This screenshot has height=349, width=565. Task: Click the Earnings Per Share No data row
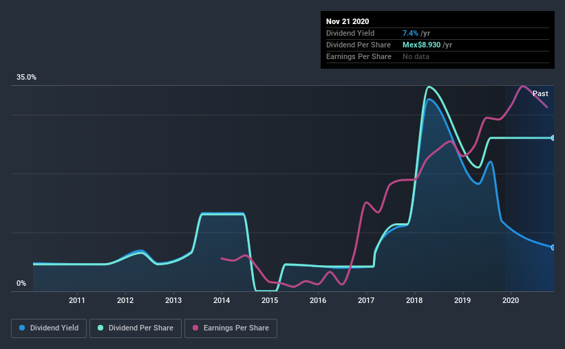point(438,56)
